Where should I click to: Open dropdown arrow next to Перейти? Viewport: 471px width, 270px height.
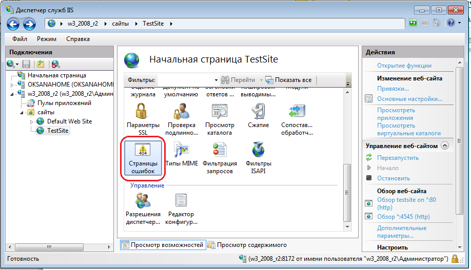click(x=261, y=80)
